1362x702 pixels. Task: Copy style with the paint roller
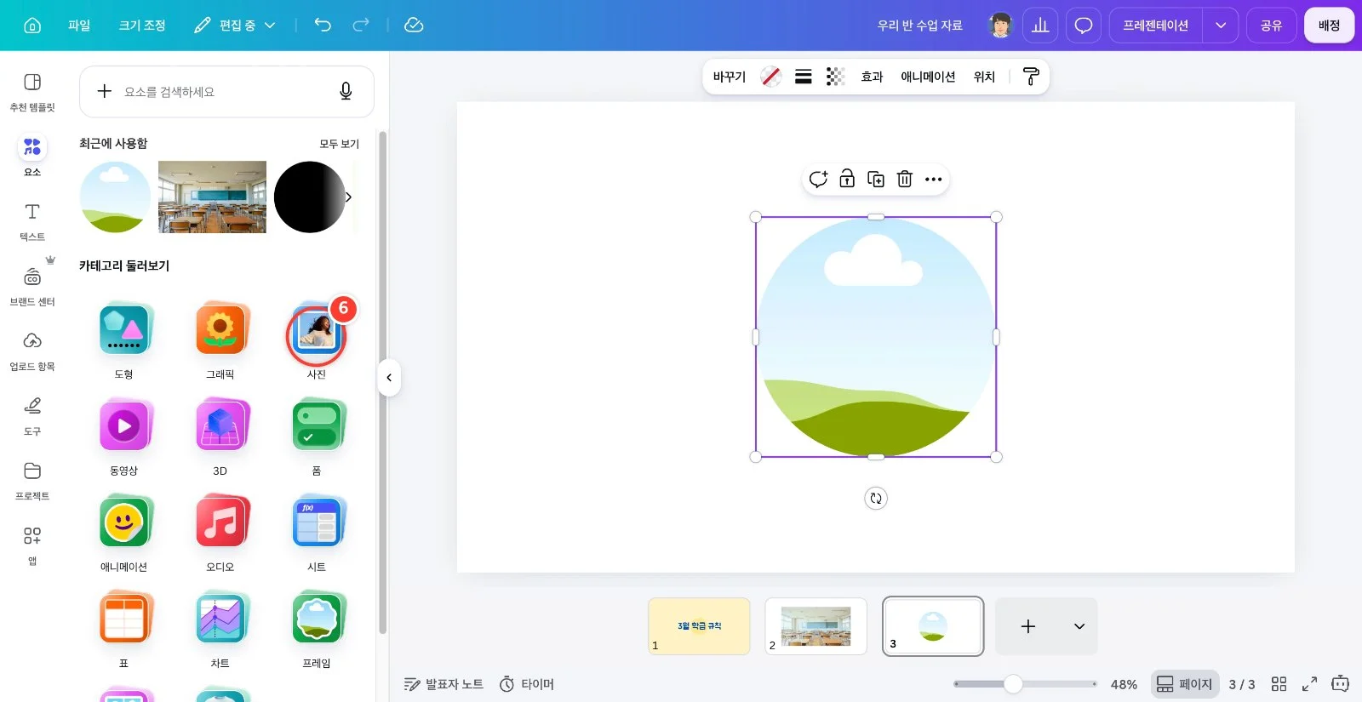[x=1031, y=77]
